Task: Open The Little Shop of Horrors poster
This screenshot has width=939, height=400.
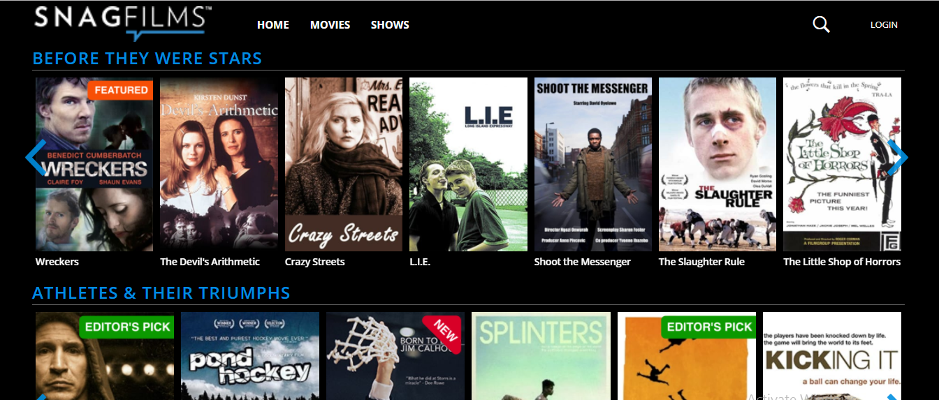Action: point(842,164)
